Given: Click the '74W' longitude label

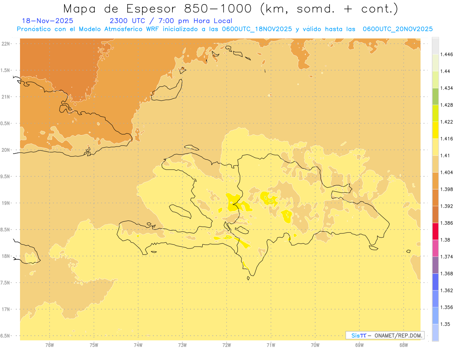Looking at the screenshot, I should (x=138, y=345).
